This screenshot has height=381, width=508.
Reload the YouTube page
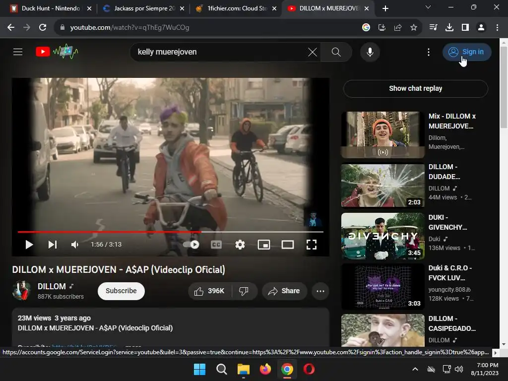[x=43, y=28]
